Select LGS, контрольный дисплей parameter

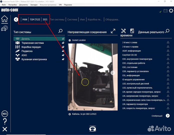[136, 83]
